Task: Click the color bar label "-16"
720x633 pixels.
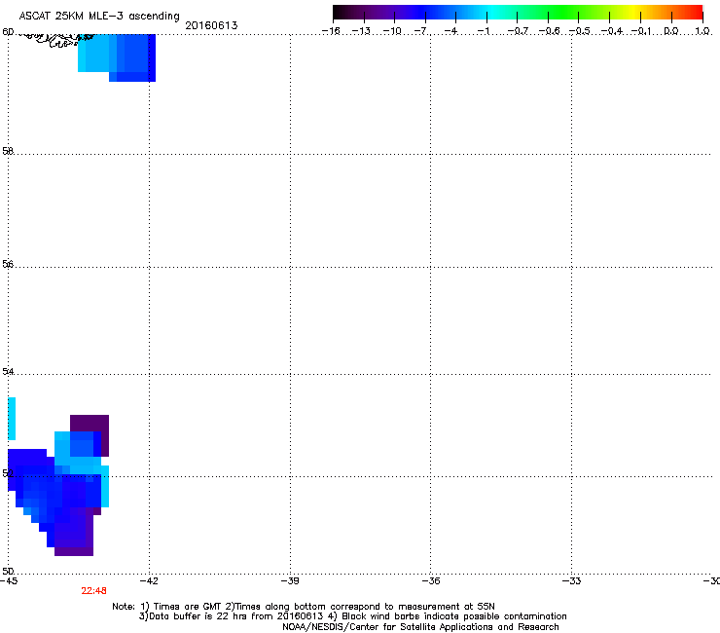Action: (x=331, y=31)
